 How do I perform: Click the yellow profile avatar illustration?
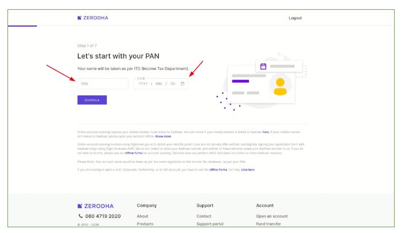(280, 86)
